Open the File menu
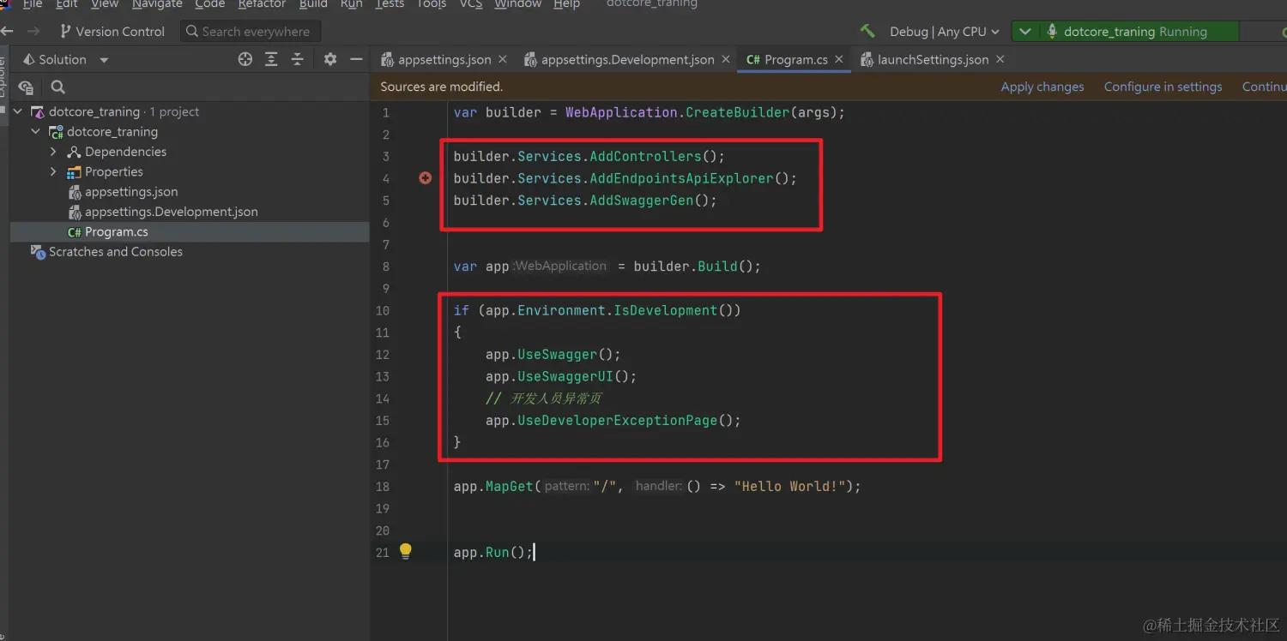1287x641 pixels. [x=33, y=3]
